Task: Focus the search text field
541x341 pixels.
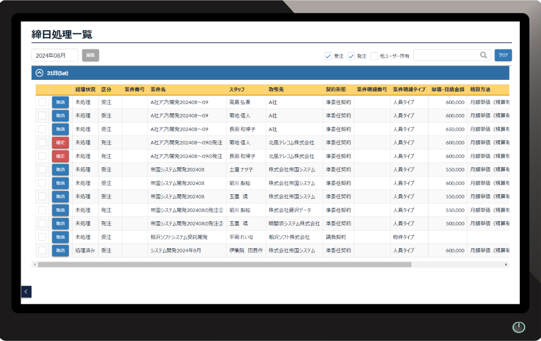Action: point(446,55)
